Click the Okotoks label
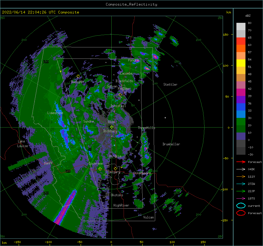The height and width of the screenshot is (246, 263). (117, 195)
